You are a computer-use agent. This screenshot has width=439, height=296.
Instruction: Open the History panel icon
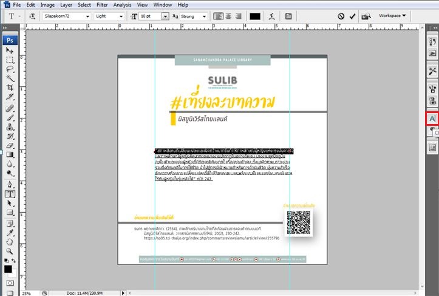click(432, 42)
